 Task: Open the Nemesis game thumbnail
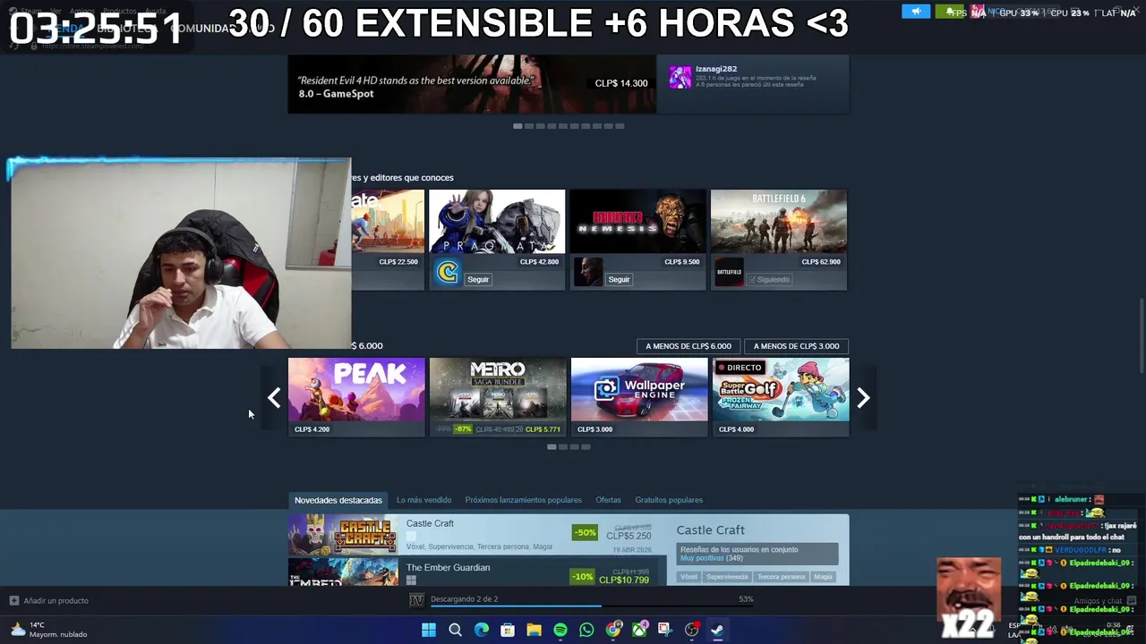tap(637, 221)
